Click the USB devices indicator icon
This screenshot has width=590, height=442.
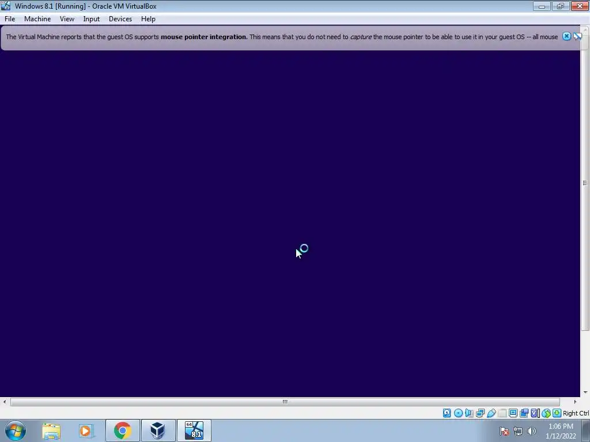coord(491,413)
